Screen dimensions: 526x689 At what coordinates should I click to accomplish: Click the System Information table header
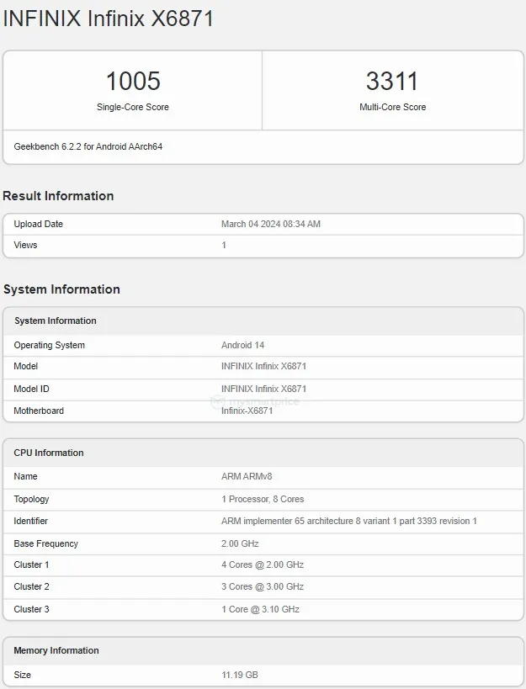(x=56, y=321)
